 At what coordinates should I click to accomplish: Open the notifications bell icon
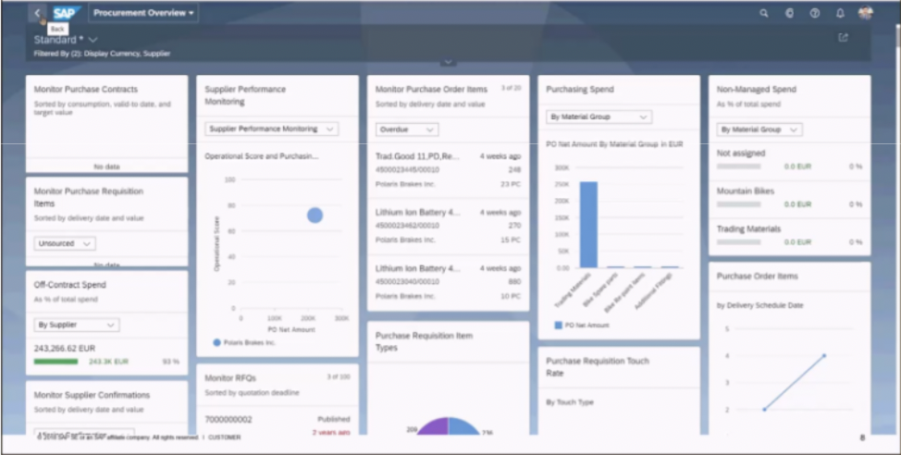pos(840,13)
